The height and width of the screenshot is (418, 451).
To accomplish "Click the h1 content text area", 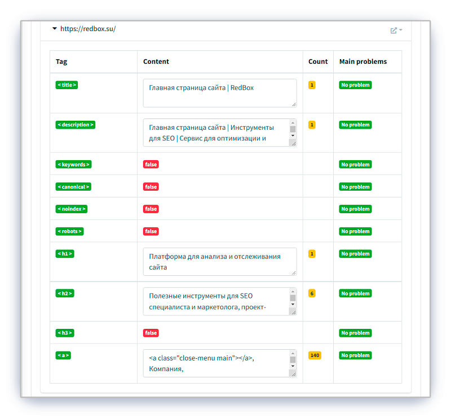I will pyautogui.click(x=219, y=262).
